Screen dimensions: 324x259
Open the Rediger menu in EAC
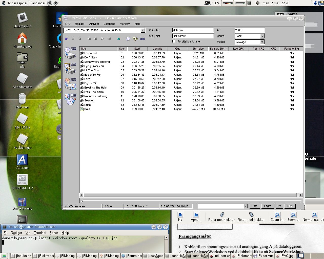click(x=79, y=24)
